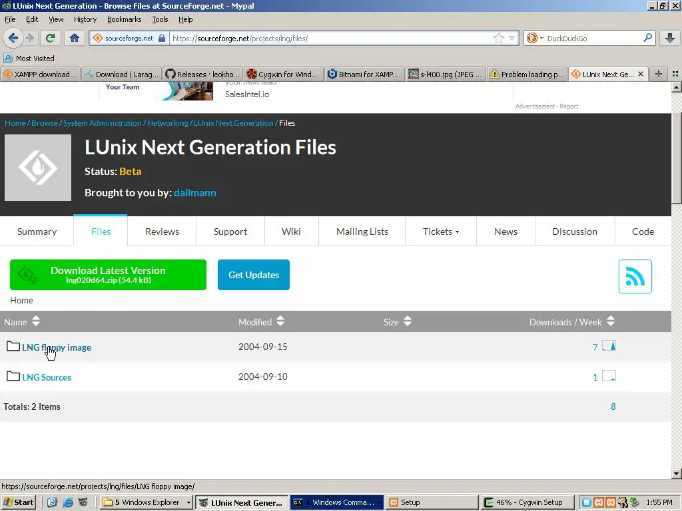Bookmark this page with the star icon
The width and height of the screenshot is (682, 511).
click(498, 38)
